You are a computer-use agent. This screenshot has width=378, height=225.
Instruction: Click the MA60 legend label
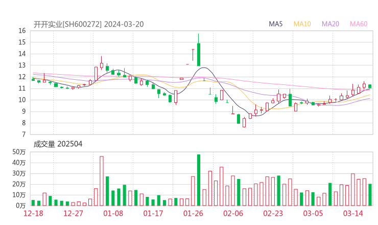point(359,24)
